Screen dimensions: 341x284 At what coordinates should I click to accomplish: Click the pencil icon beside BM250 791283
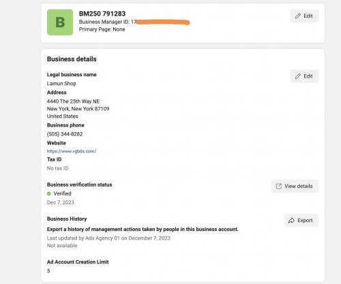(x=298, y=16)
